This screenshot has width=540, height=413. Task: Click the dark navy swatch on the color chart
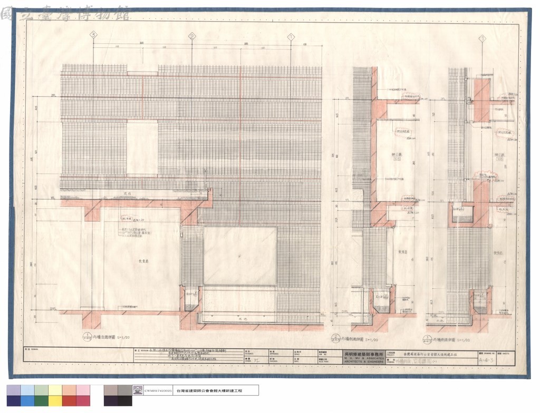click(13, 400)
